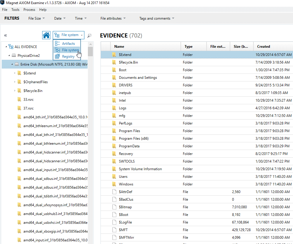293x244 pixels.
Task: Open the Date filter dropdown
Action: (x=60, y=18)
